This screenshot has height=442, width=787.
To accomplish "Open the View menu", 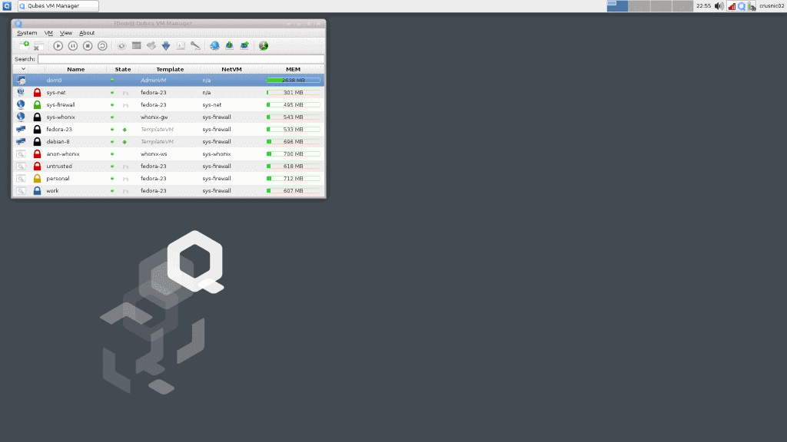I will click(66, 33).
